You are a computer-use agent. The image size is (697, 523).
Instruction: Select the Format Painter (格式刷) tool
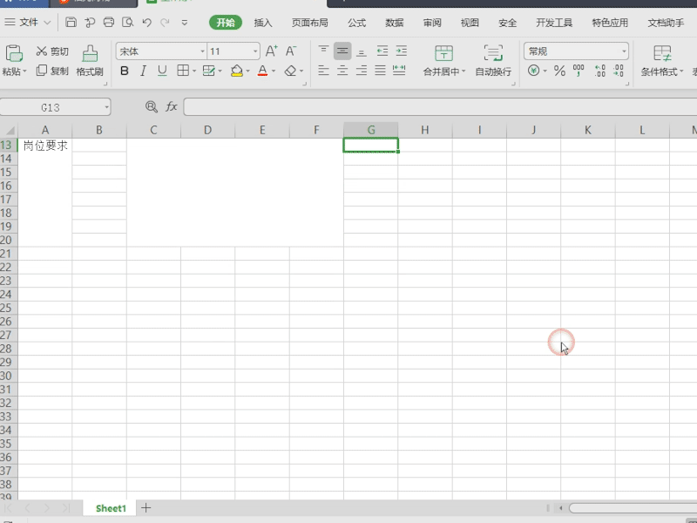(x=90, y=61)
